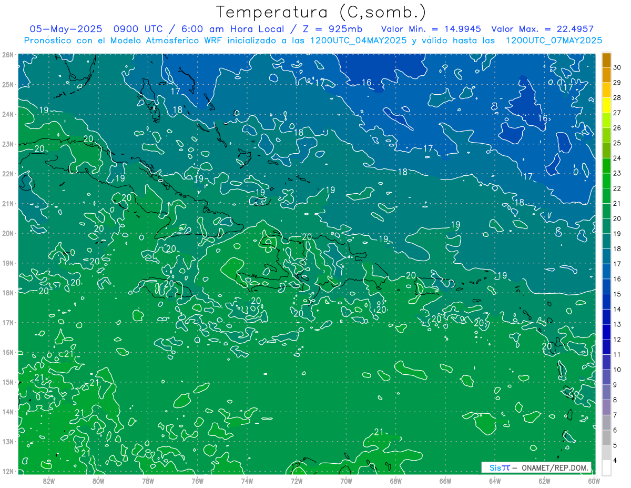This screenshot has width=631, height=488.
Task: Click the longitude axis label "76W"
Action: pyautogui.click(x=197, y=481)
